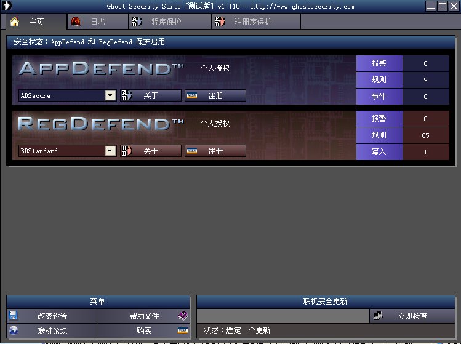Viewport: 461px width, 344px height.
Task: Open the 程序保护 tab
Action: point(170,22)
